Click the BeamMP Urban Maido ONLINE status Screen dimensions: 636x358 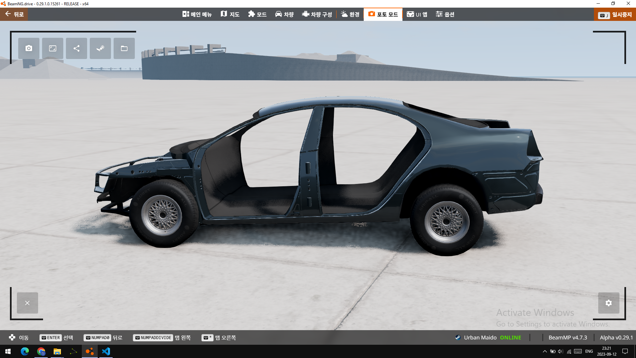point(488,337)
